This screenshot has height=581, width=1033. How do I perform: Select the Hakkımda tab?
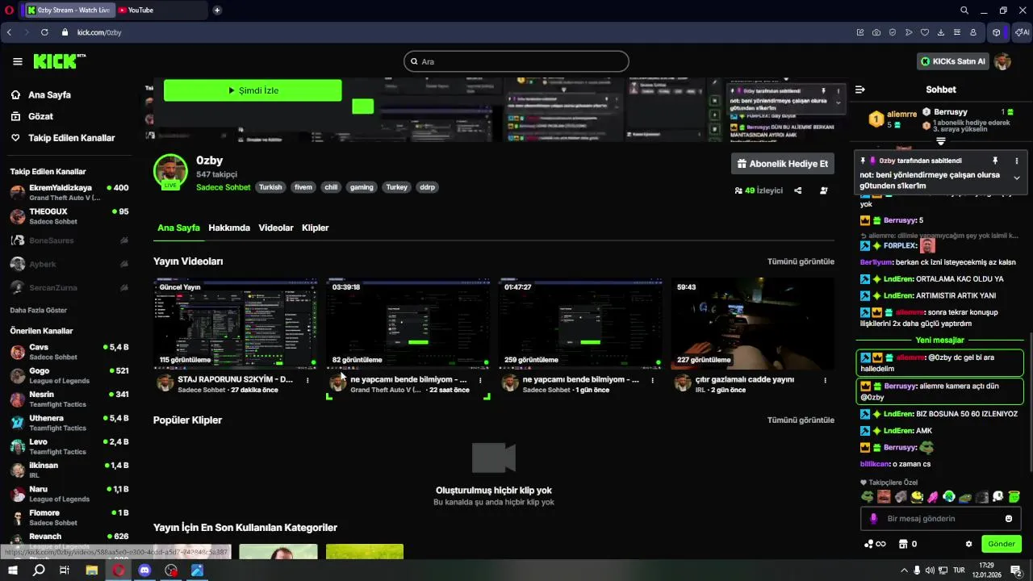tap(229, 228)
